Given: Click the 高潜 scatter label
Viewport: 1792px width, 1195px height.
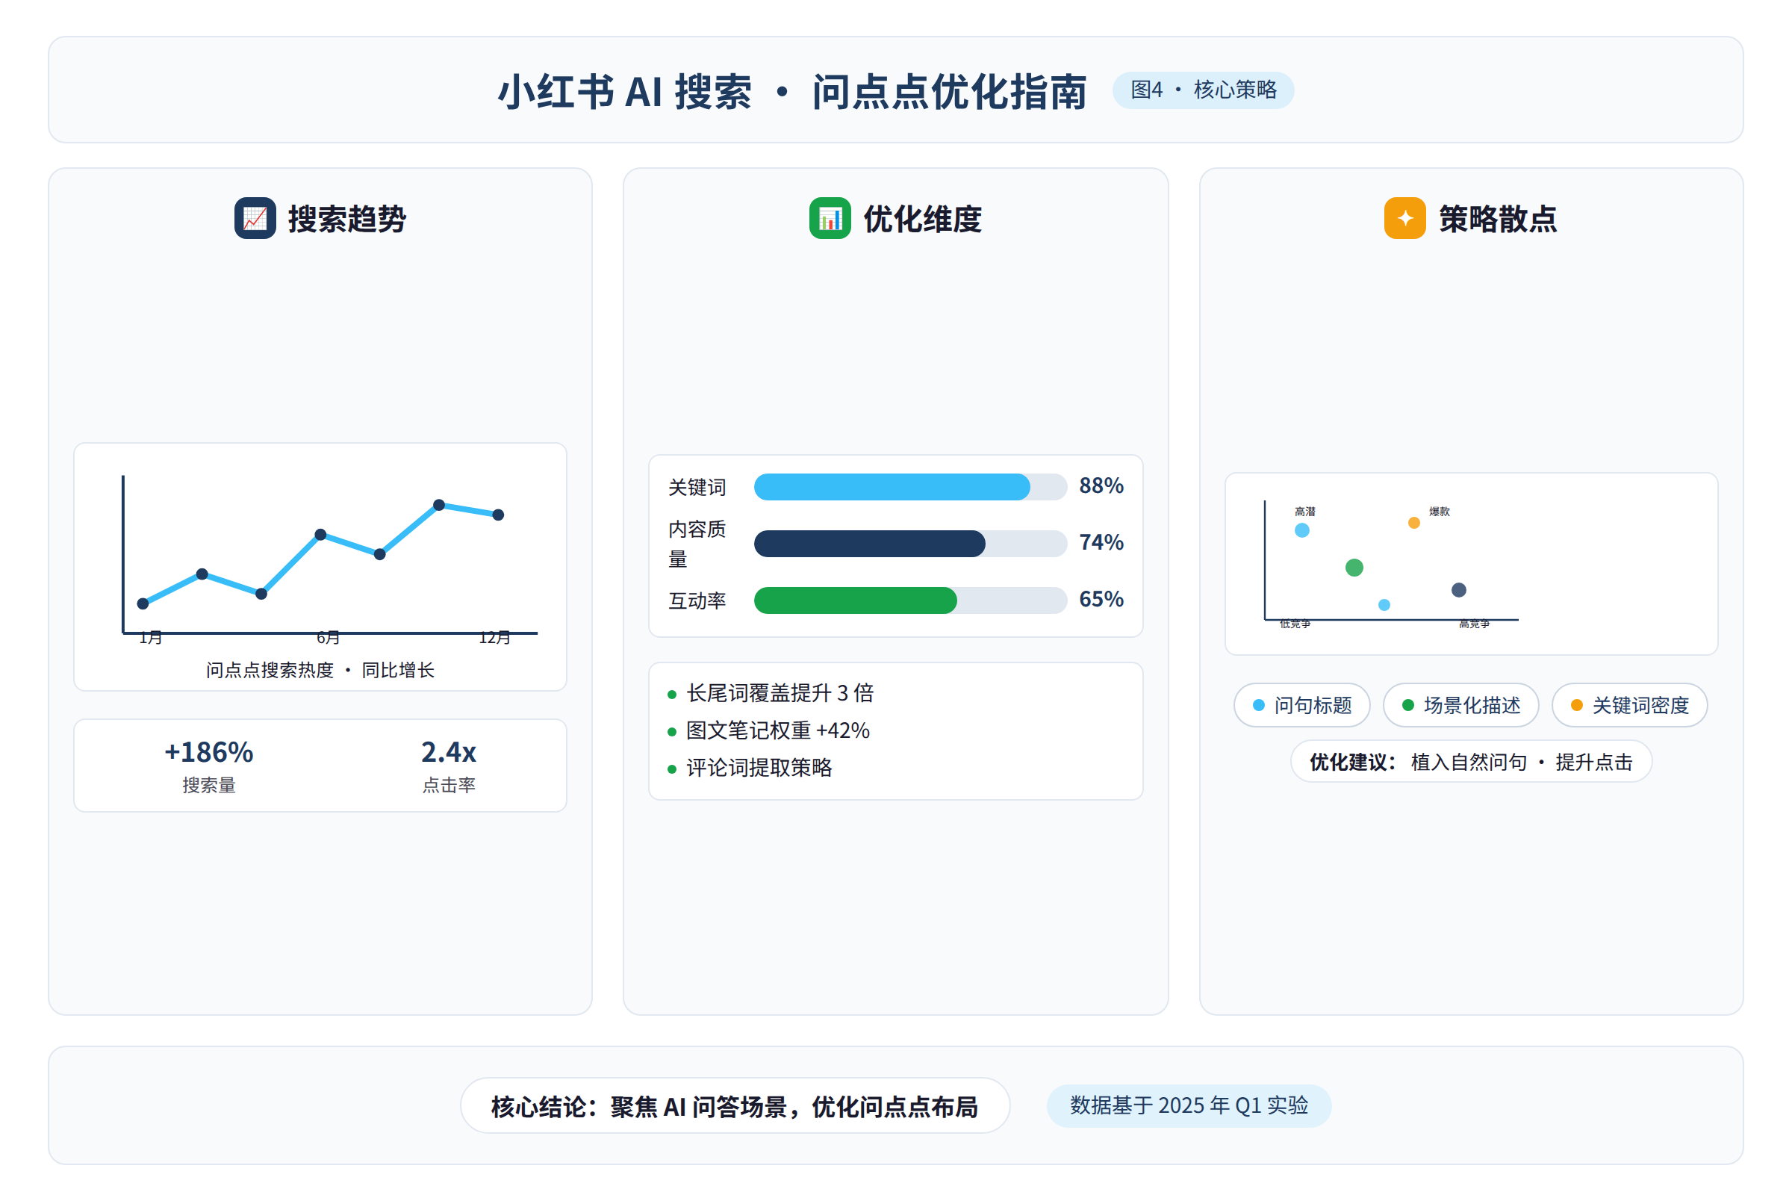Looking at the screenshot, I should (x=1305, y=512).
